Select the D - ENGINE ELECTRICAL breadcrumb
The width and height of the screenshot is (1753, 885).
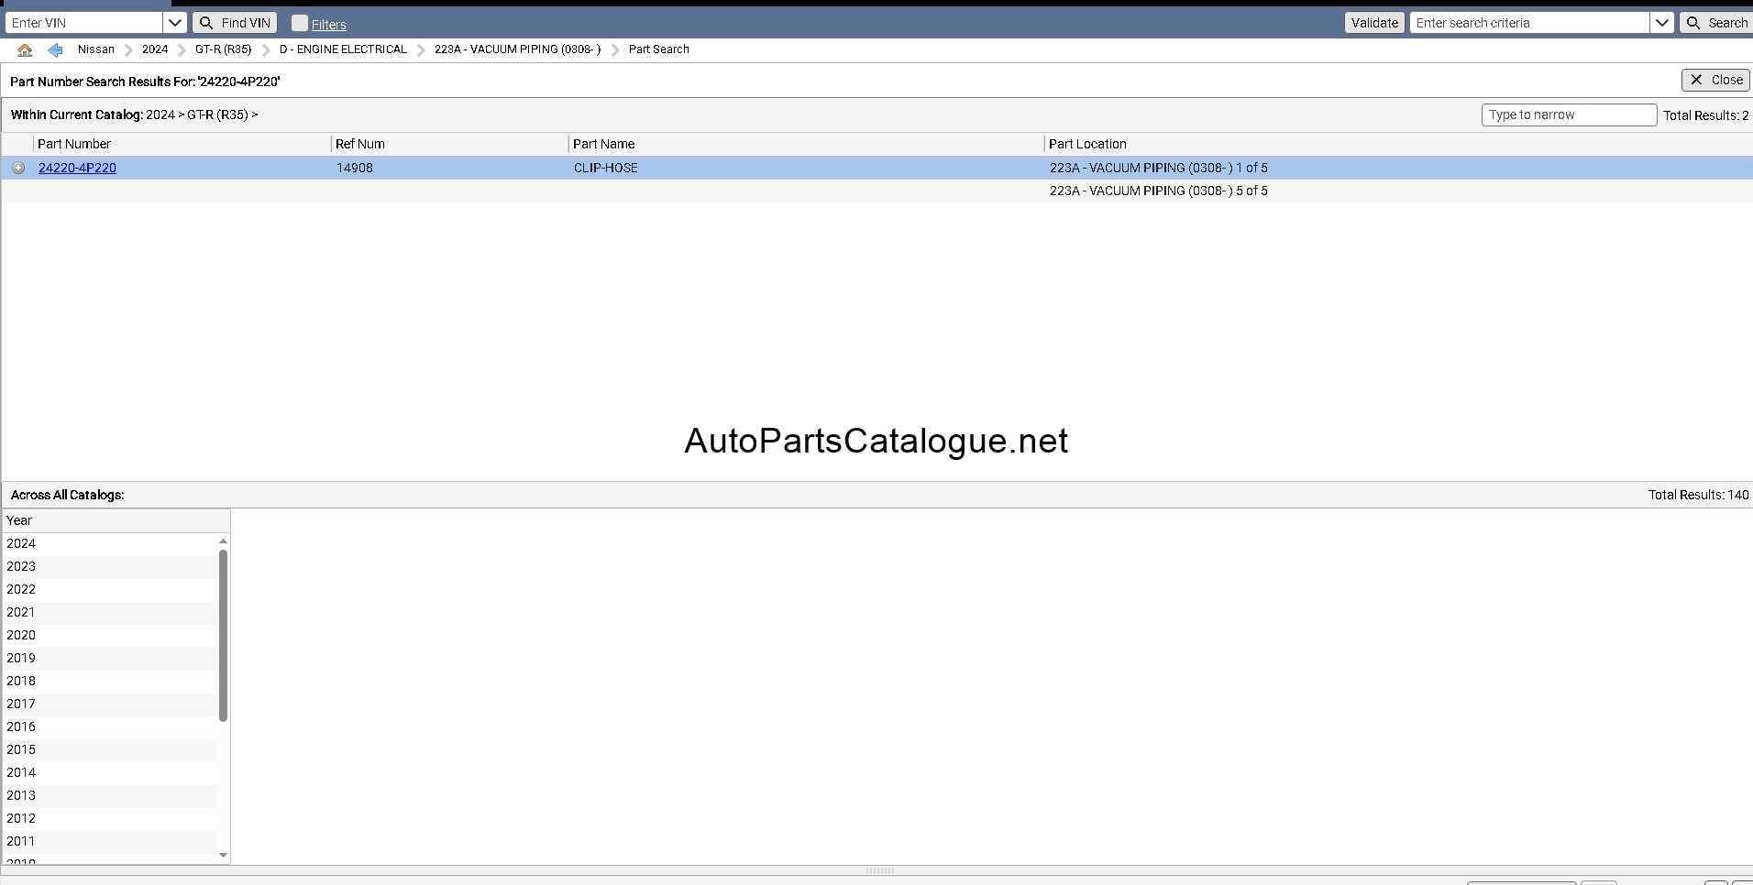pyautogui.click(x=343, y=49)
